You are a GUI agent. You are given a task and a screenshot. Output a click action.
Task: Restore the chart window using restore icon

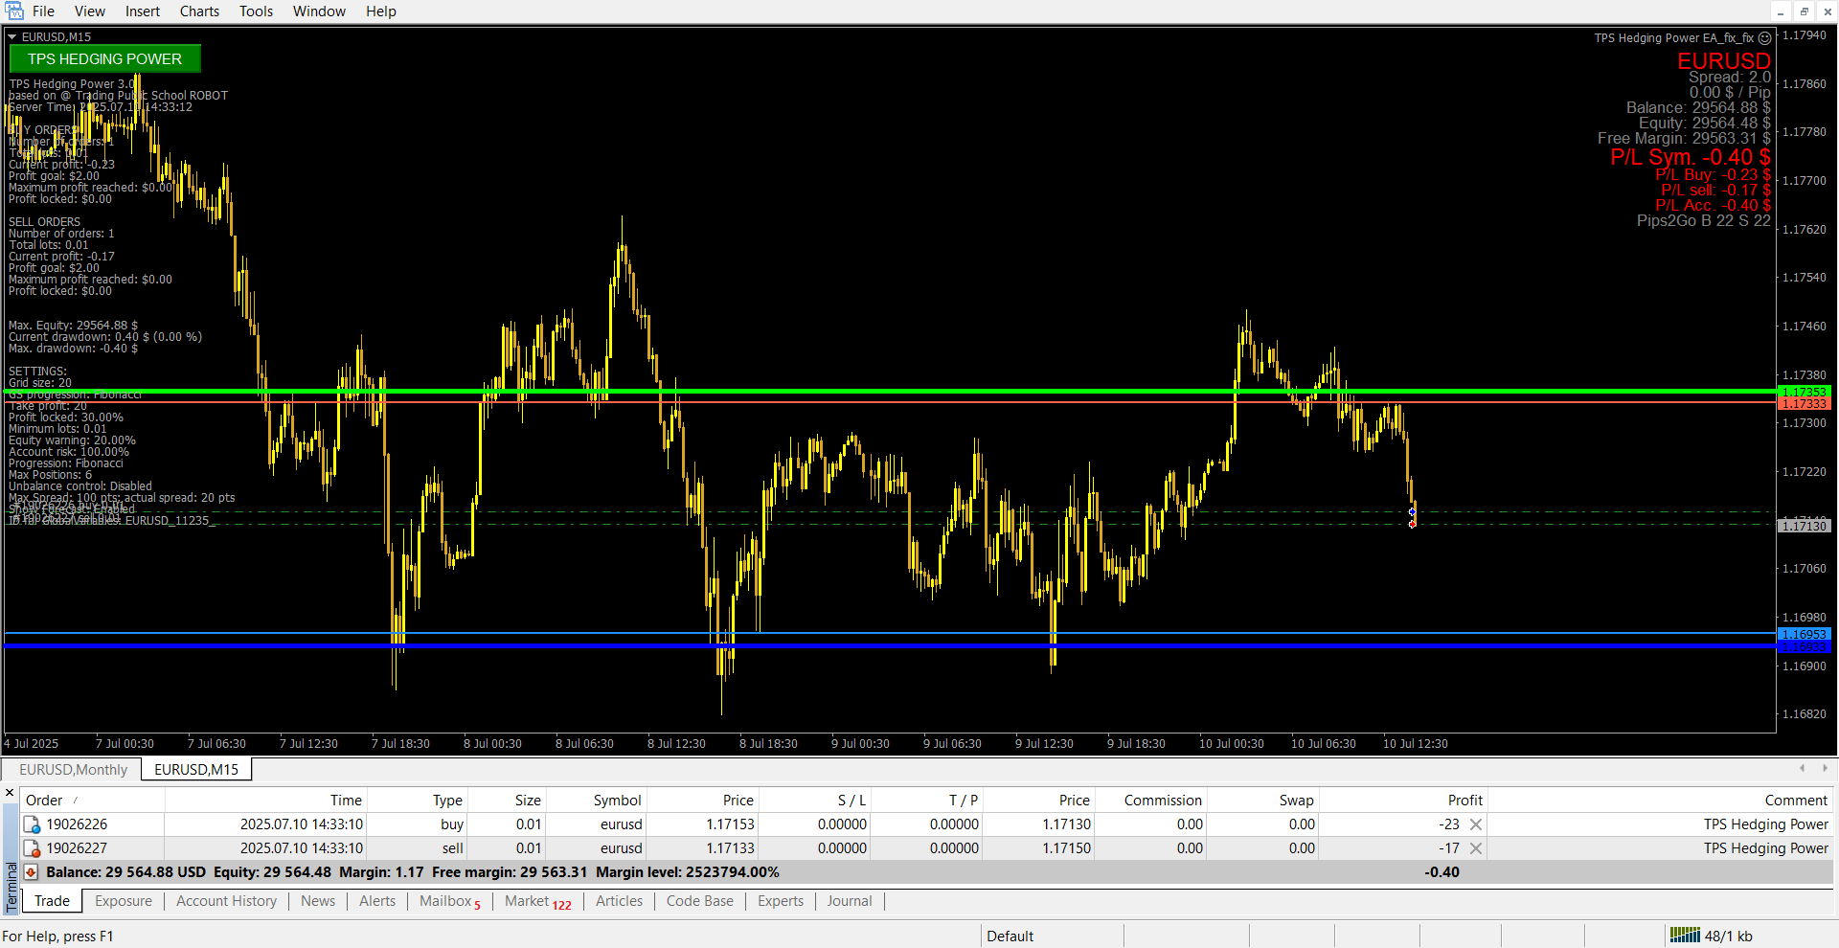point(1804,11)
